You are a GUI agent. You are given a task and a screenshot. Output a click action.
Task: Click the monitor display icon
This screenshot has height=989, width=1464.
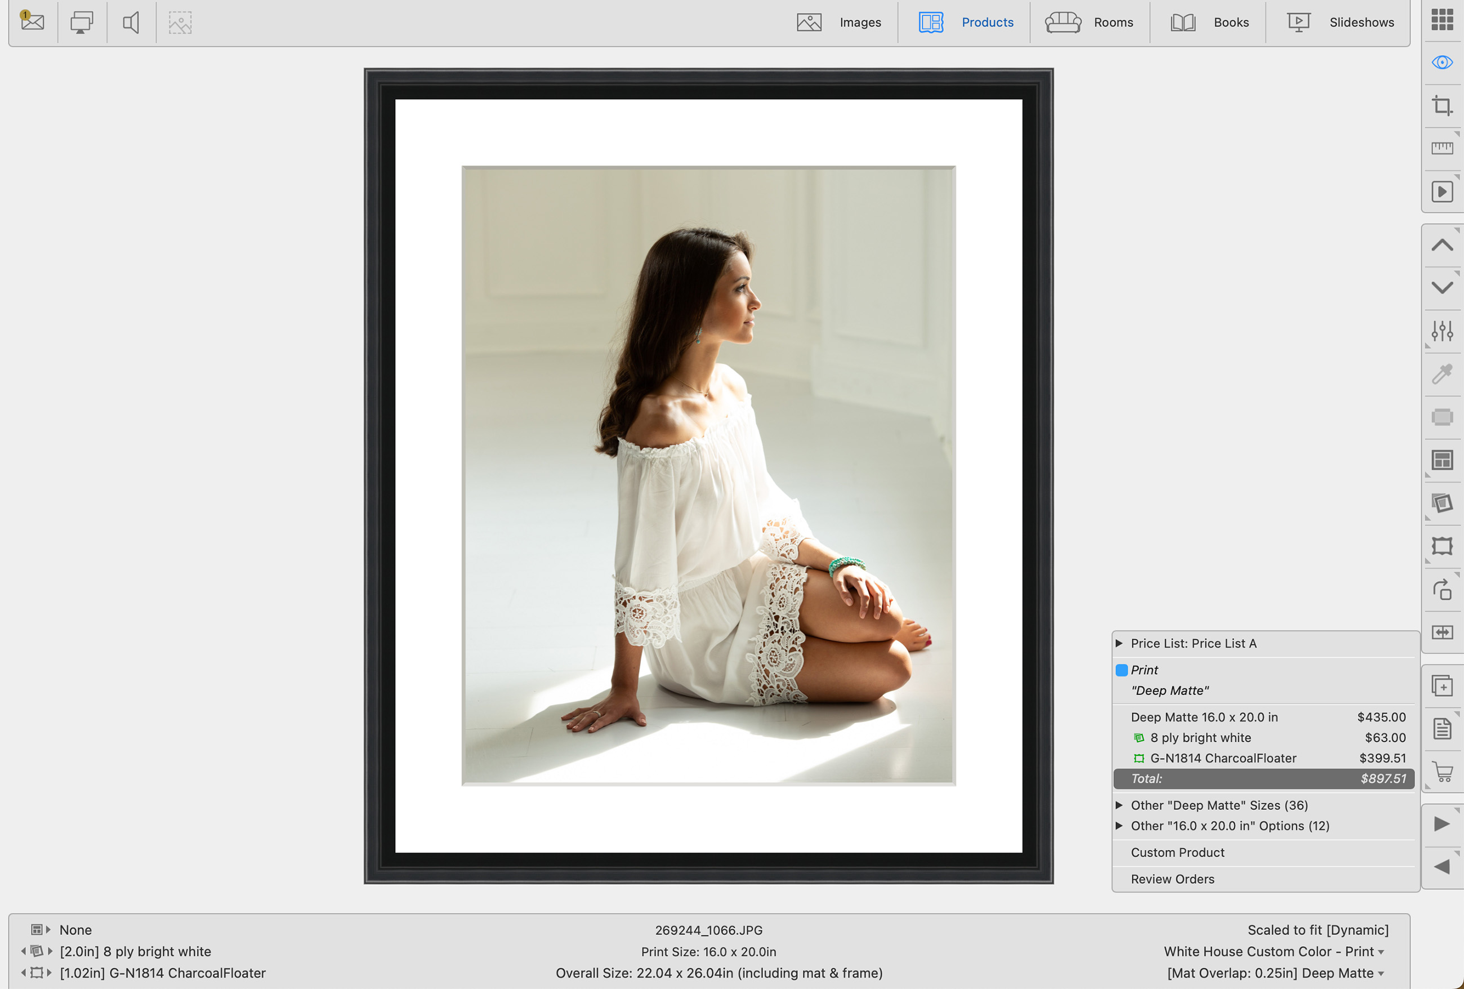(x=81, y=22)
